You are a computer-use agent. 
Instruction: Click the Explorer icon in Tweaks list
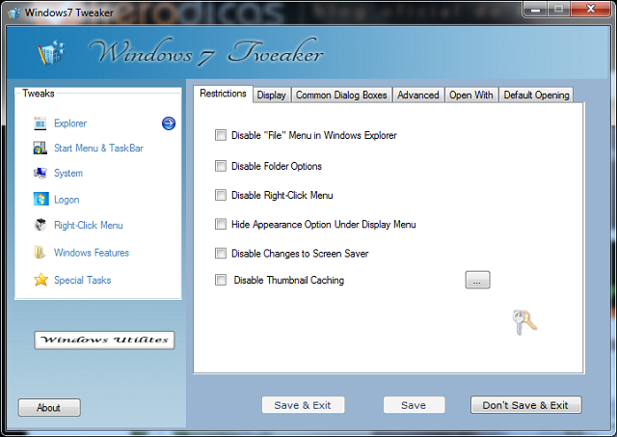[x=40, y=123]
